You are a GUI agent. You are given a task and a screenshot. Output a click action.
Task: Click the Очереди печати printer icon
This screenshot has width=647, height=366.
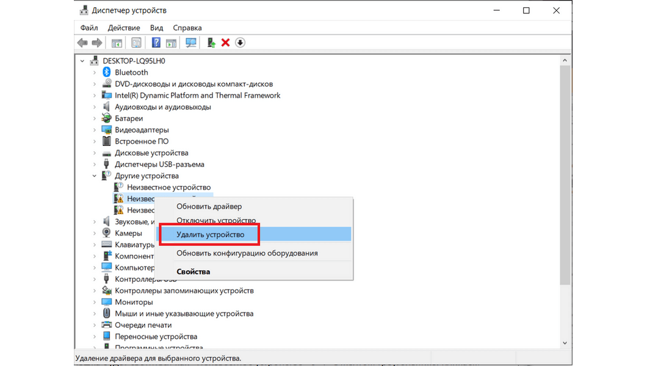tap(106, 325)
